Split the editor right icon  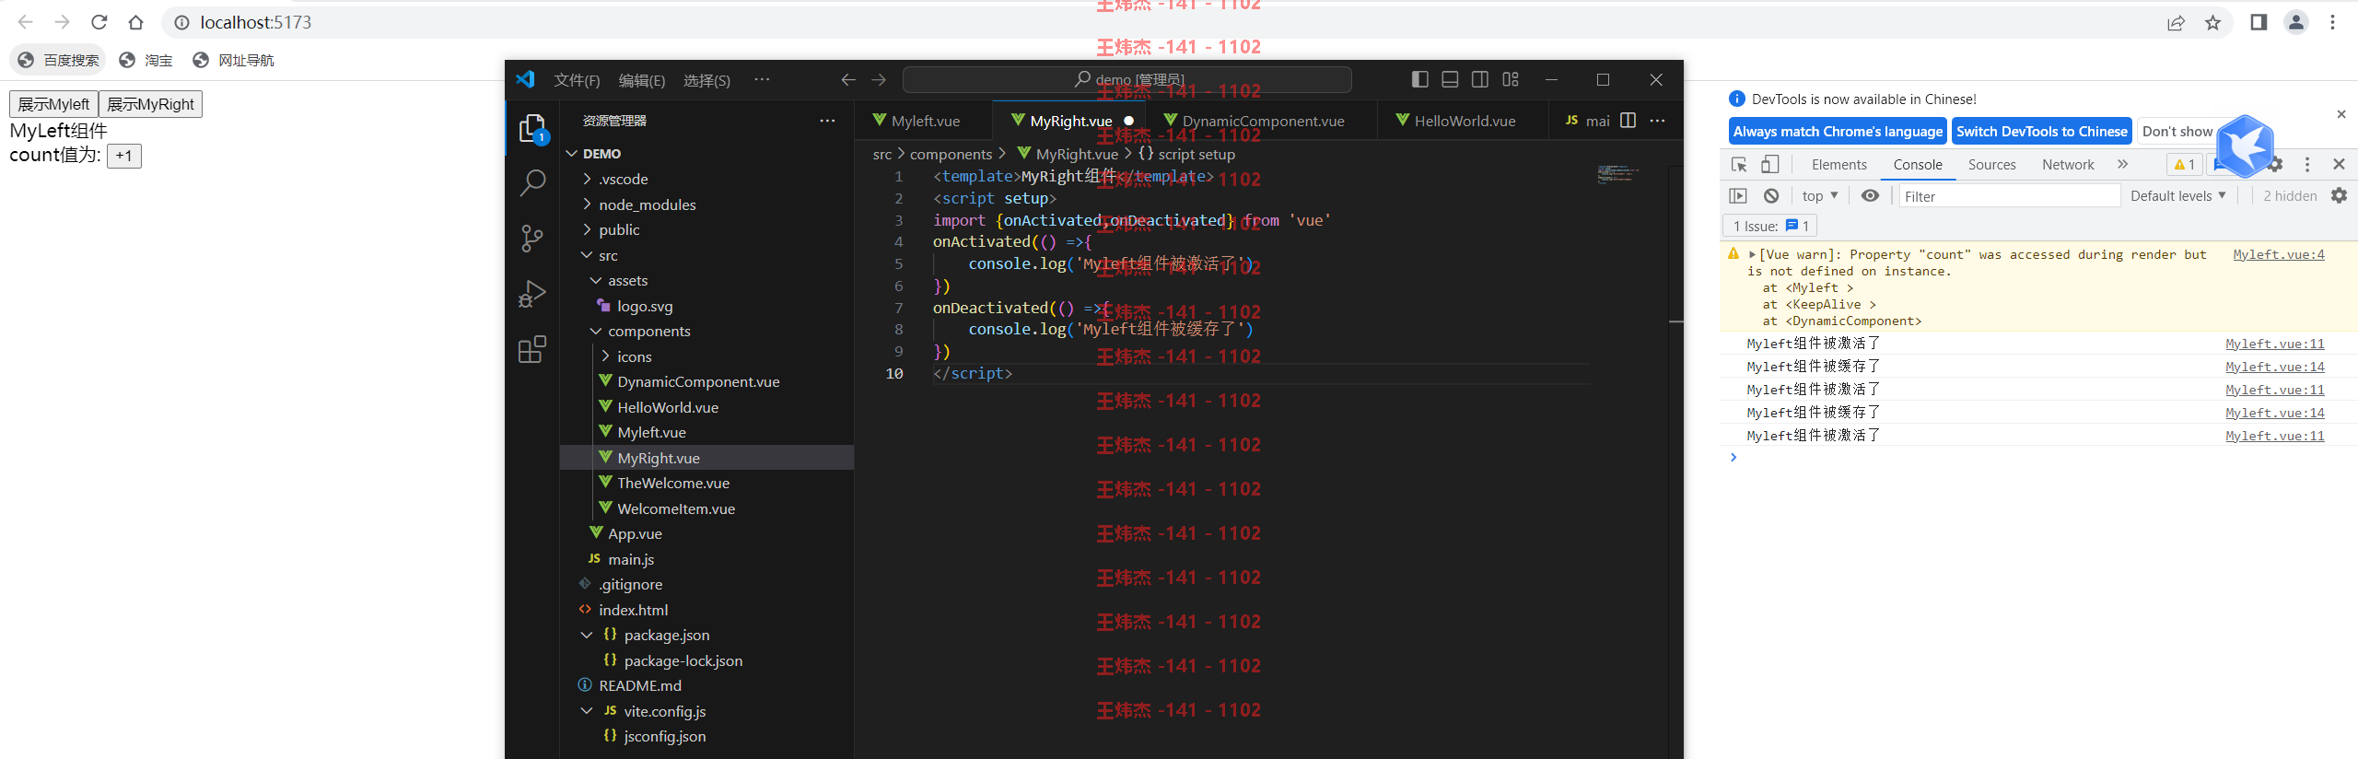1628,121
